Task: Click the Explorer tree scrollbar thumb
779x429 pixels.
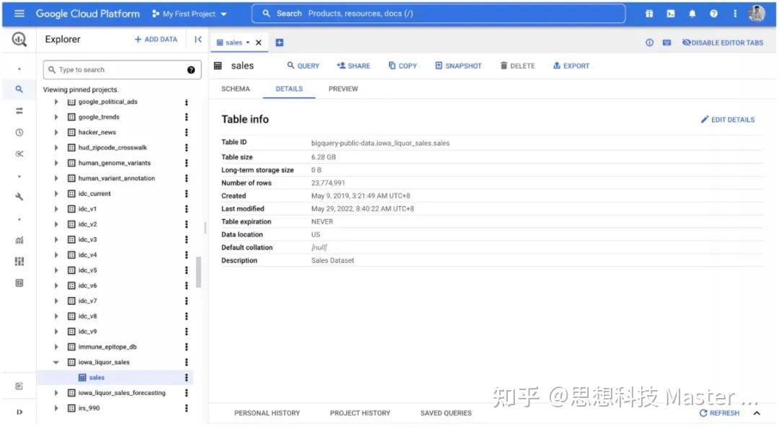Action: pyautogui.click(x=198, y=272)
